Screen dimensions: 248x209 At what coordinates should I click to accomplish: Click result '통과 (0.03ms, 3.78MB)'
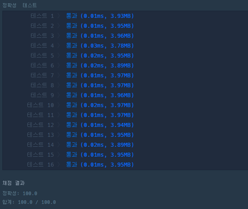100,46
